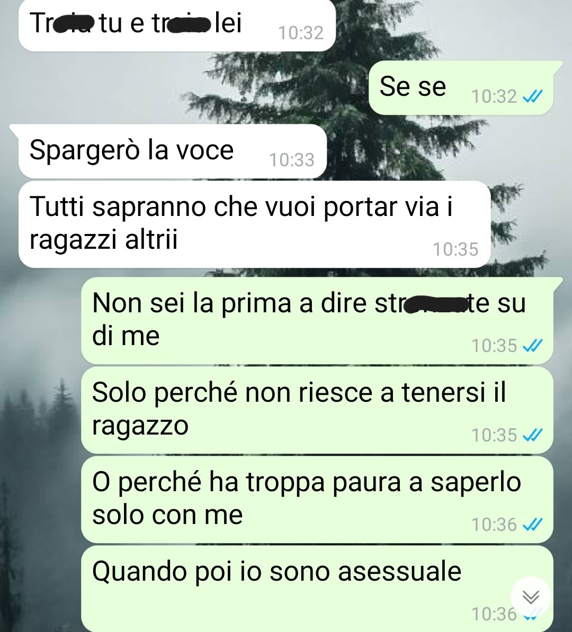Viewport: 572px width, 632px height.
Task: Tap the 10:36 timestamp on 'solo con me' message
Action: point(494,525)
